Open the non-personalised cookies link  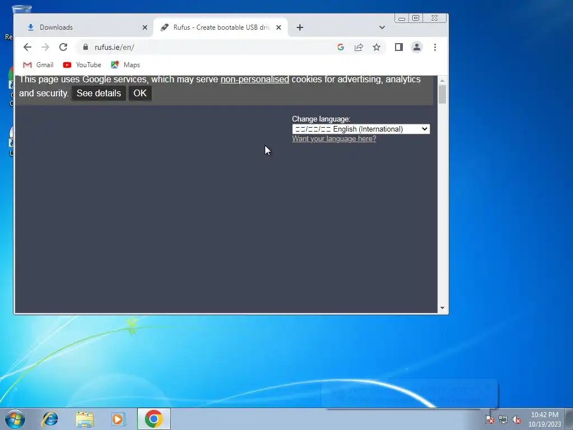pos(255,80)
